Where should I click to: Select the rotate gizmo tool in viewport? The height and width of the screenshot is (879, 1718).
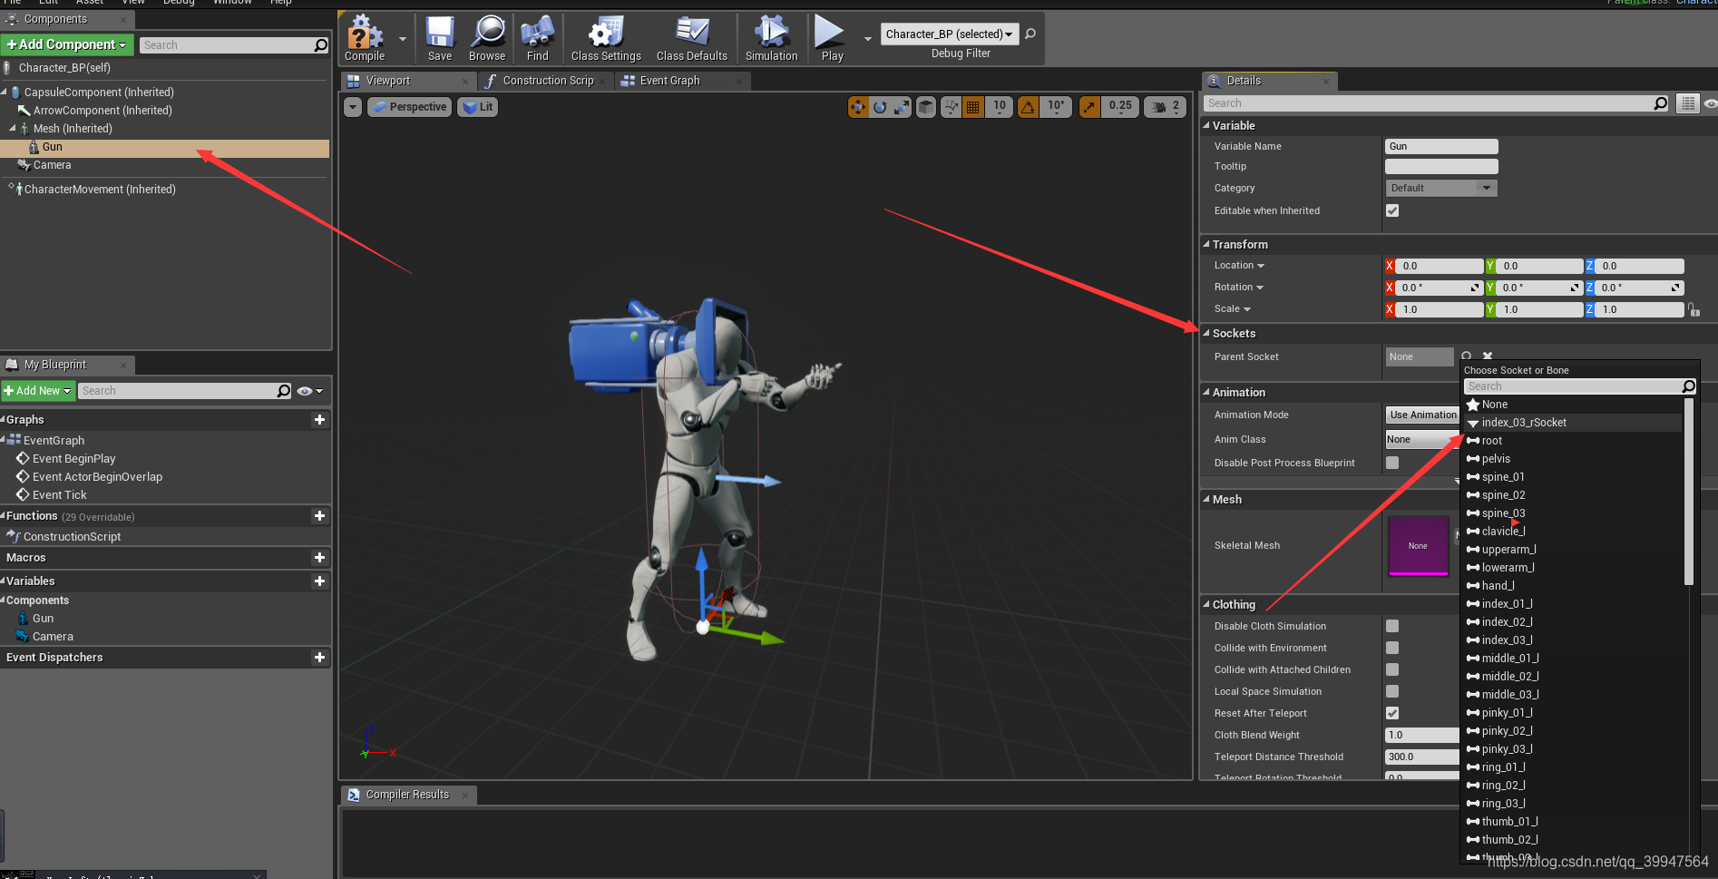point(880,107)
